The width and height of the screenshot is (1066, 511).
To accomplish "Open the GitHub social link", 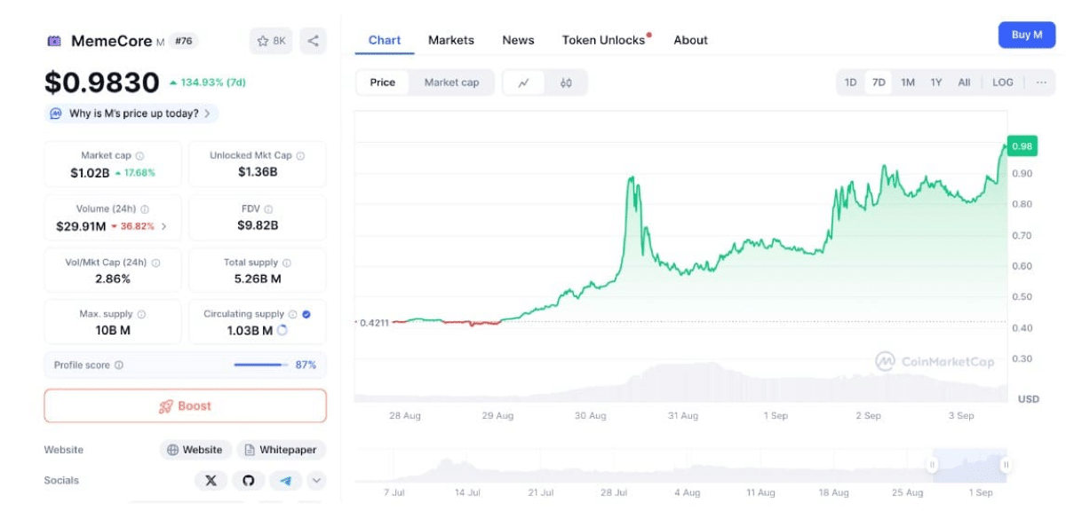I will click(x=249, y=480).
